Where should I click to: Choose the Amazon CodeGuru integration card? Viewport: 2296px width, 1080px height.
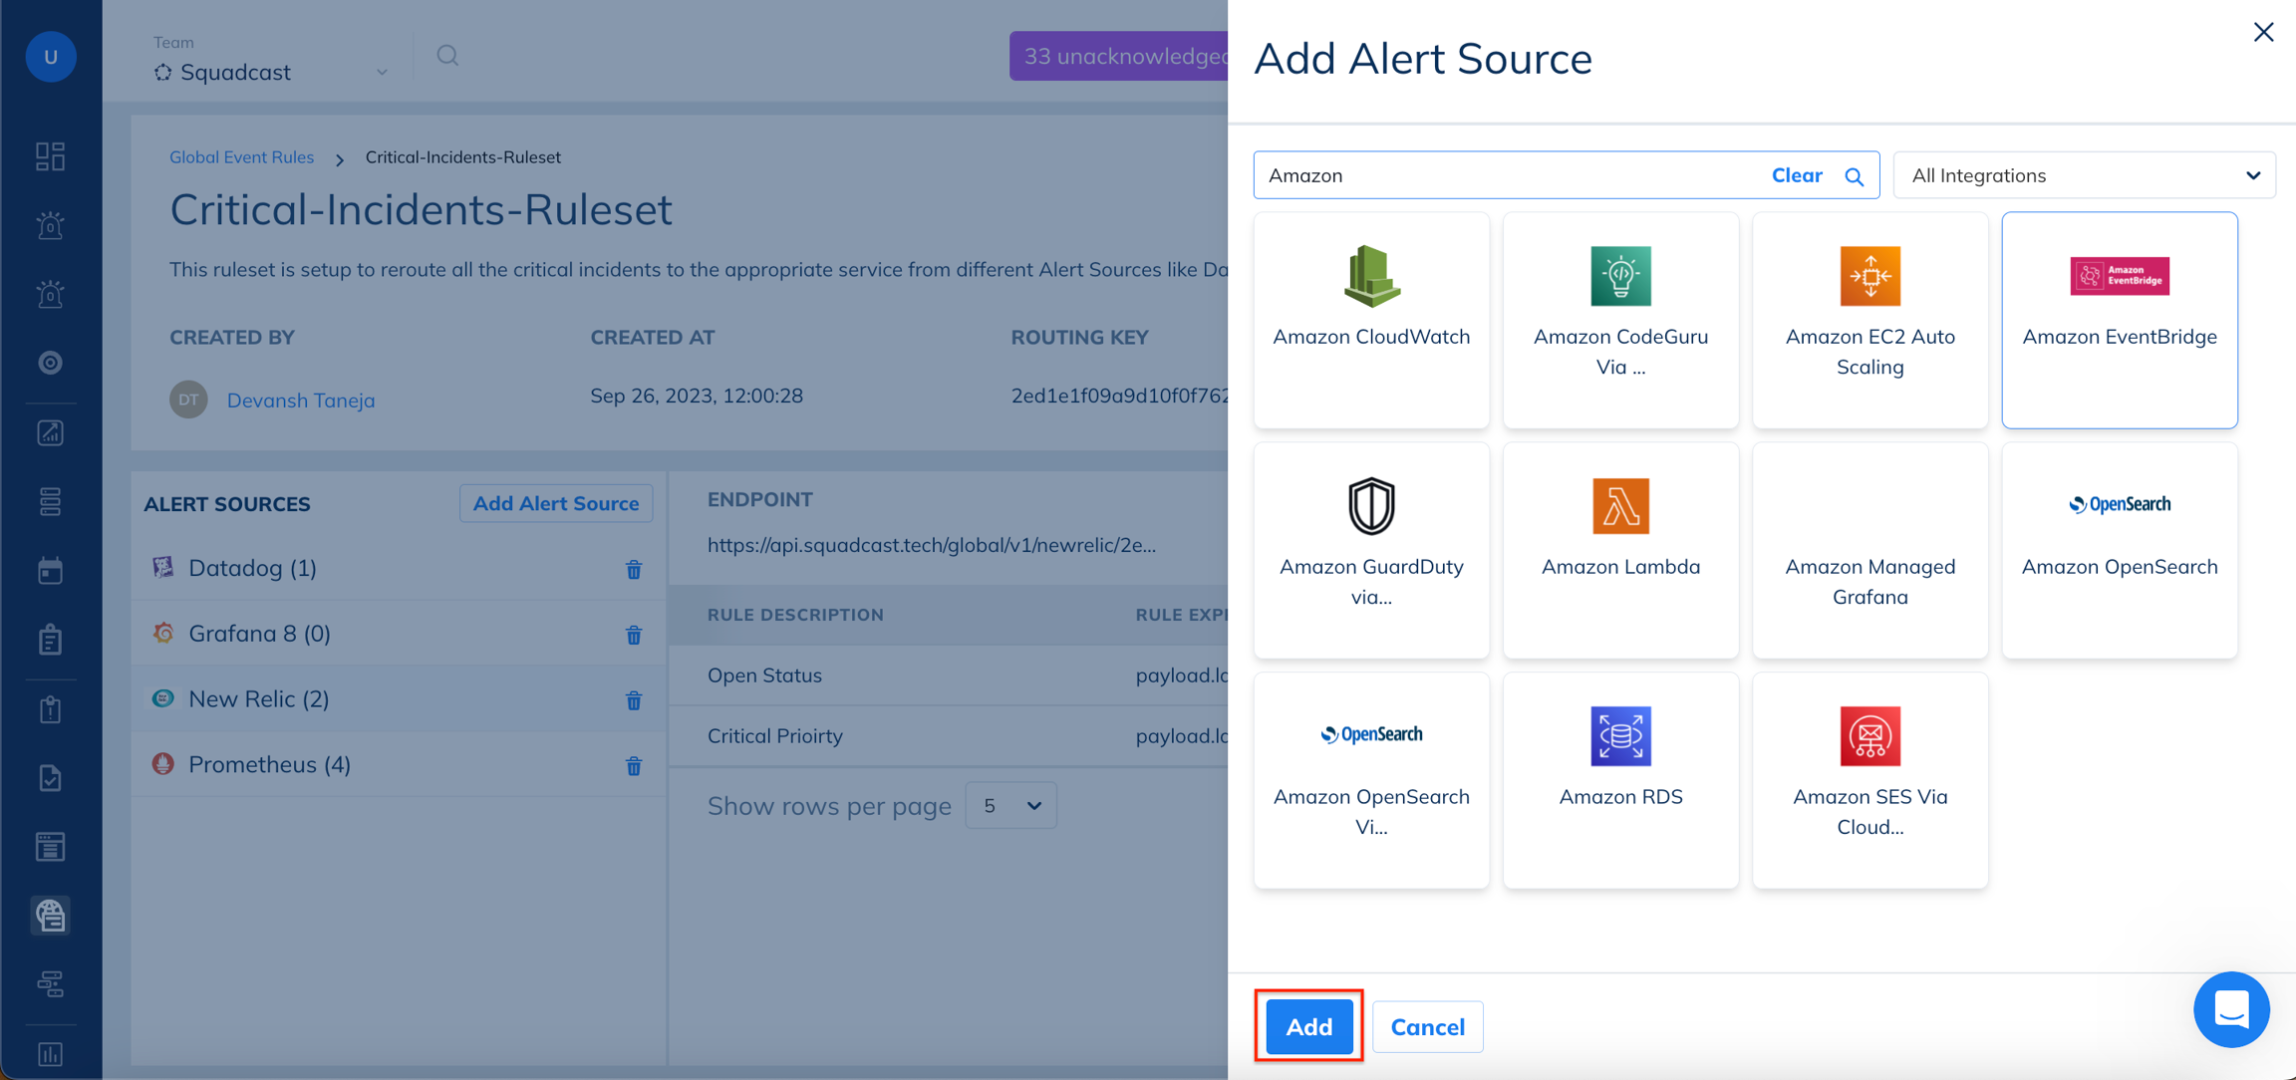tap(1620, 320)
